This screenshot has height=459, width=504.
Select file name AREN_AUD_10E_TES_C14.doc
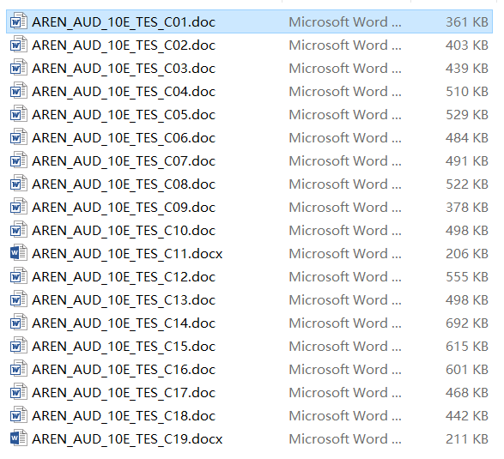(124, 323)
